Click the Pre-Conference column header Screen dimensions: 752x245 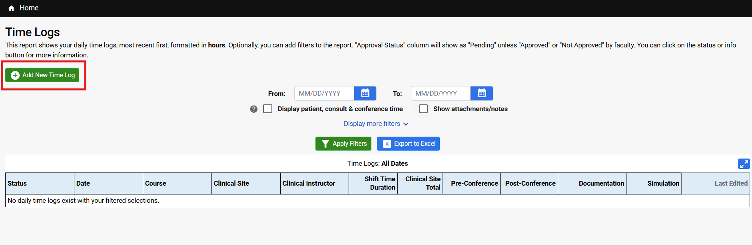tap(472, 183)
